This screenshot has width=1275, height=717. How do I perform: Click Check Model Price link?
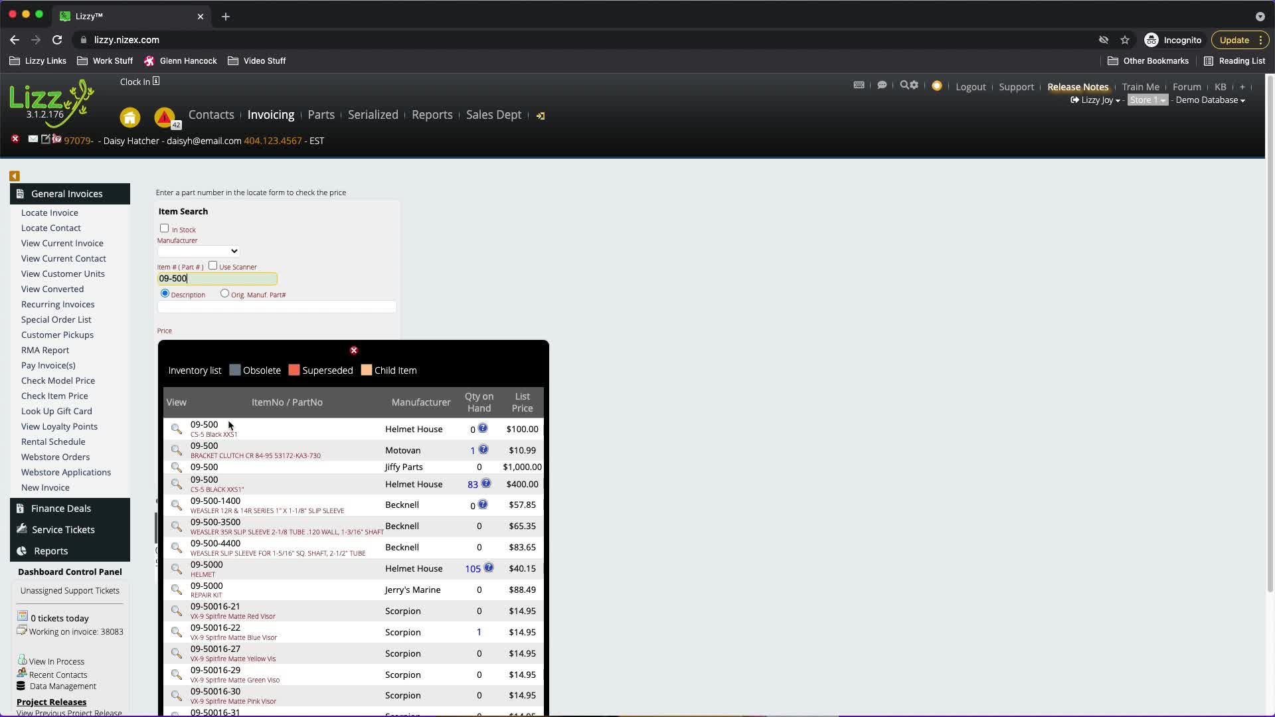click(58, 380)
